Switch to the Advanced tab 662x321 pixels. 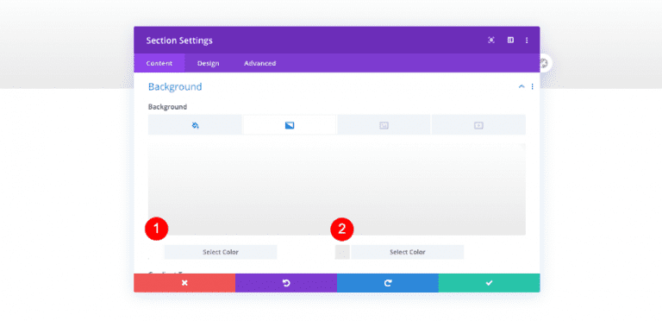click(x=260, y=63)
